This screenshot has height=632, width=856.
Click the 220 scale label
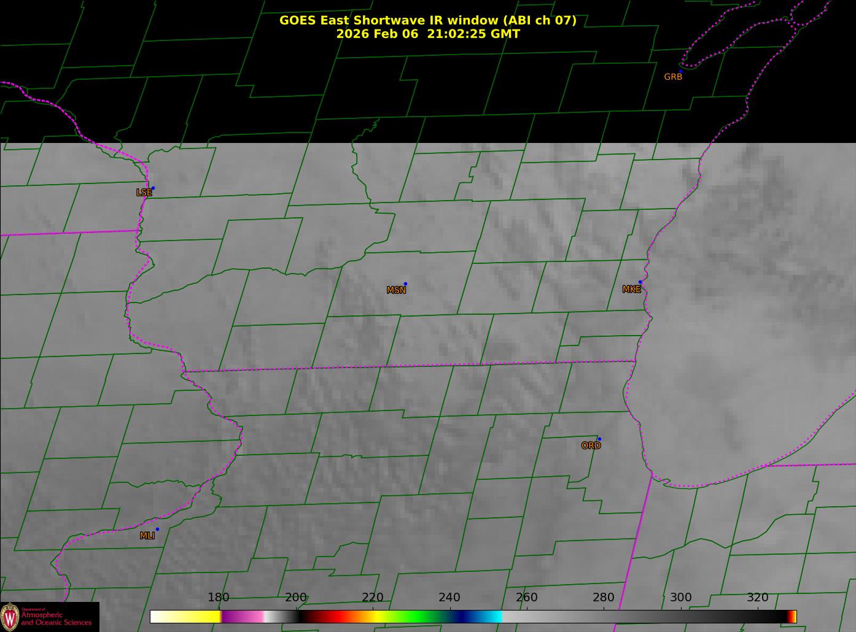[x=373, y=598]
